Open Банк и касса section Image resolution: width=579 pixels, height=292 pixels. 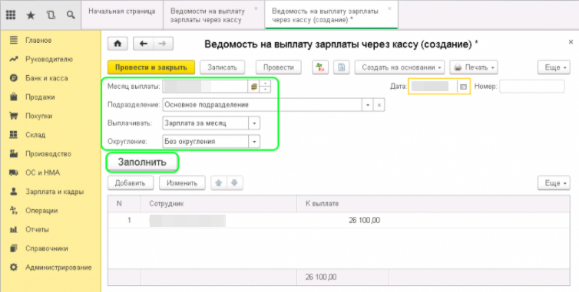47,78
